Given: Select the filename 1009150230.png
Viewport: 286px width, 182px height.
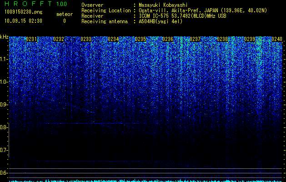Looking at the screenshot, I should coord(24,12).
